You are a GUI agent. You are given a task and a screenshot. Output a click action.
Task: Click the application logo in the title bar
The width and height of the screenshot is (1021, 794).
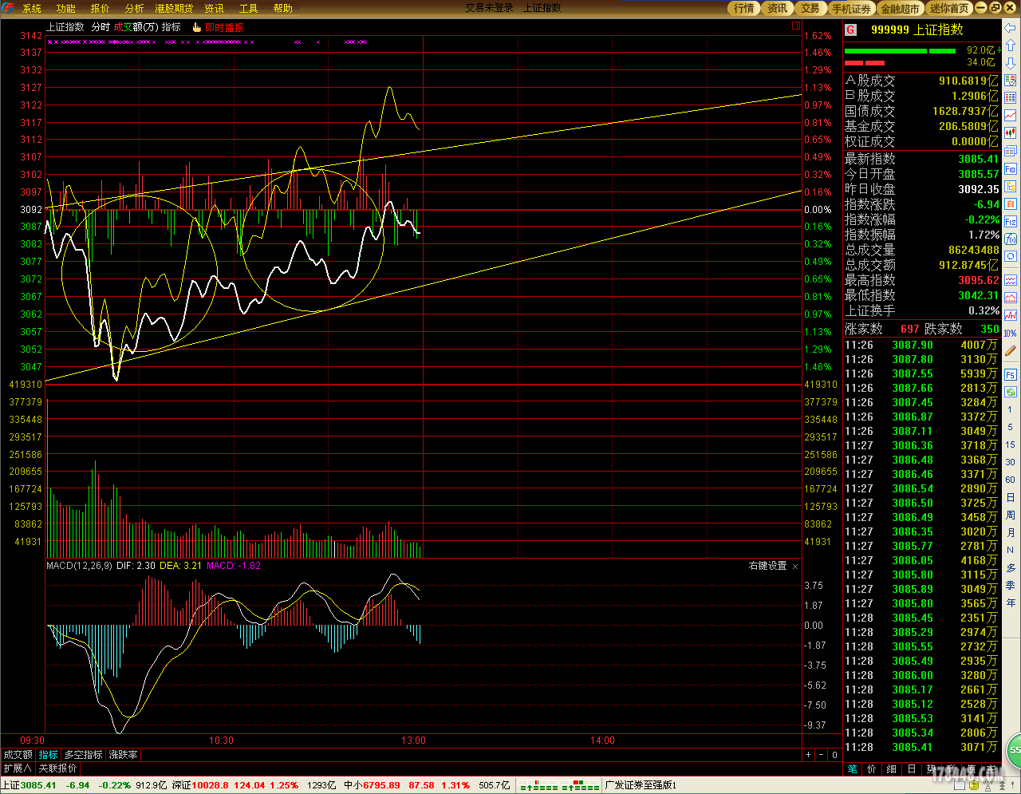point(8,8)
